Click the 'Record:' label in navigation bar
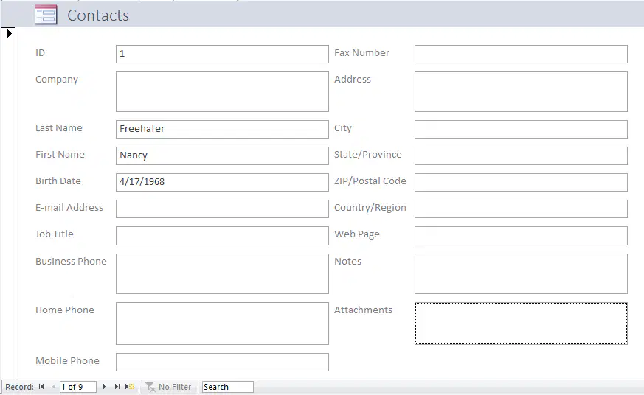 point(19,387)
